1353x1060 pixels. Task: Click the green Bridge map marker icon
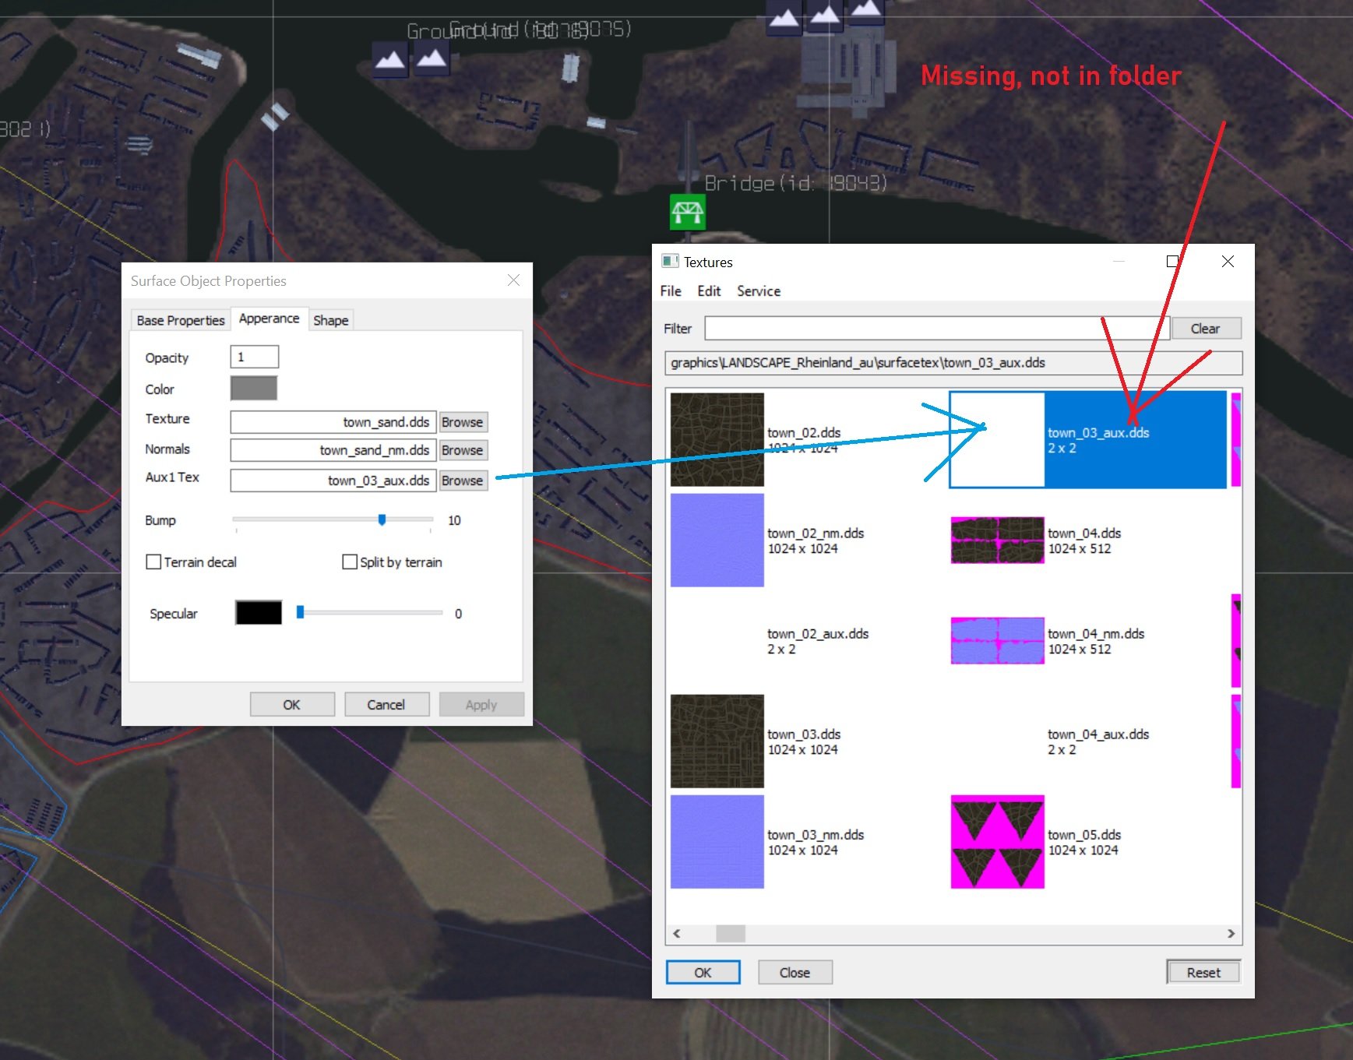[688, 212]
